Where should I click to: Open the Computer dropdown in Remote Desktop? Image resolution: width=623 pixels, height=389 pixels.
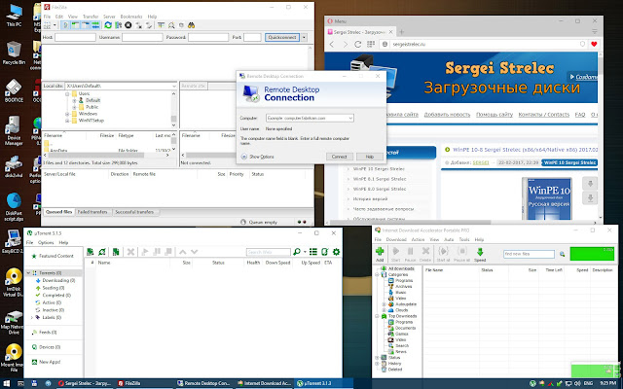pos(350,119)
